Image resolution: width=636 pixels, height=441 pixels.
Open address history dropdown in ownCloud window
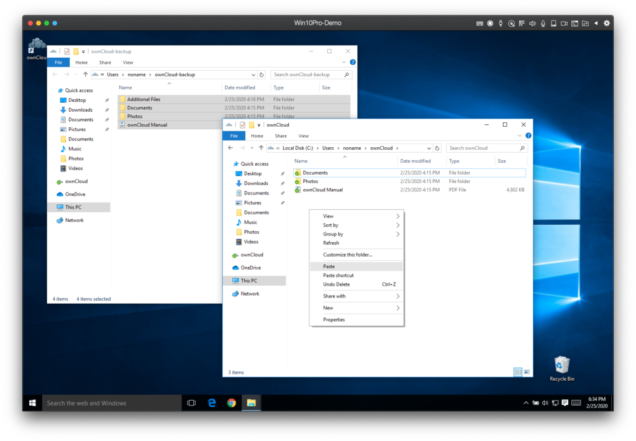(x=429, y=148)
